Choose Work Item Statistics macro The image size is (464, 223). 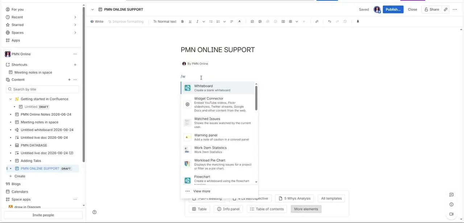(x=218, y=150)
